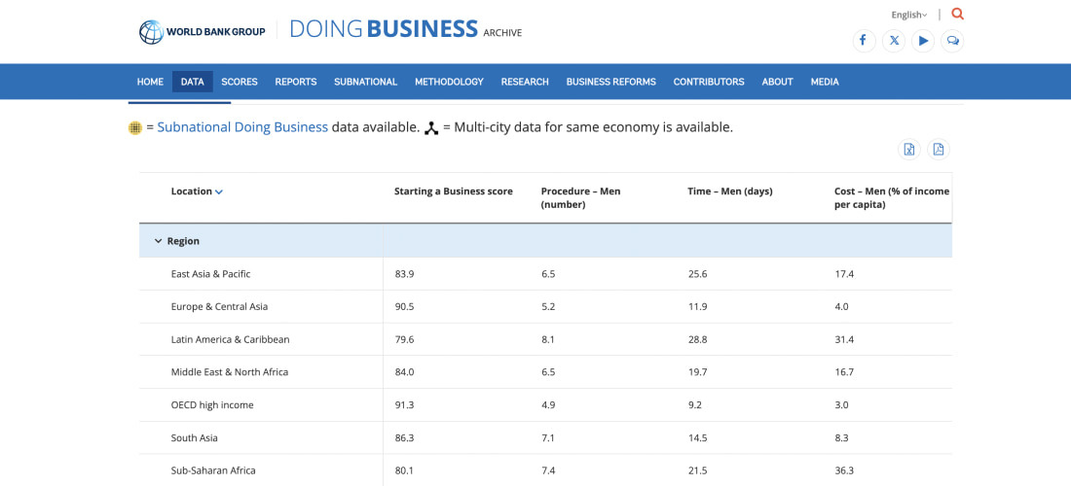Open the YouTube play icon
The image size is (1071, 486).
click(x=923, y=41)
